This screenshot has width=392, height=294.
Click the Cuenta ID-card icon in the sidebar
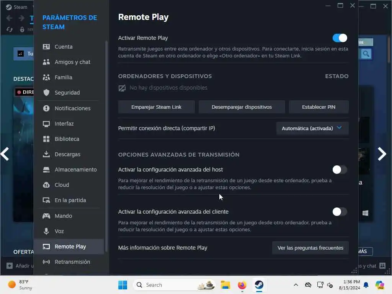pyautogui.click(x=46, y=47)
